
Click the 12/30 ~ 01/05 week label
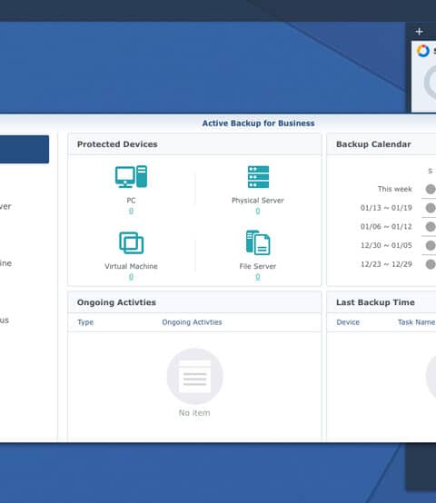386,245
